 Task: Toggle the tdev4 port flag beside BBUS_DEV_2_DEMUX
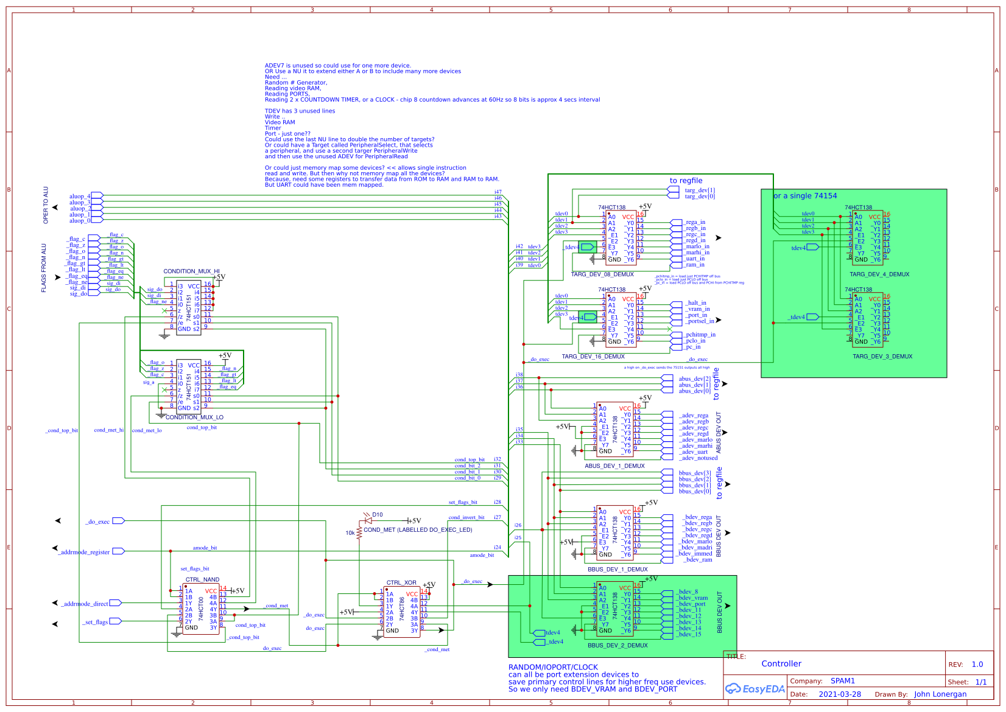540,633
